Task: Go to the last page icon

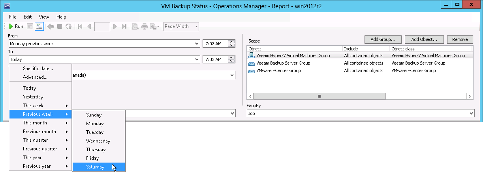Action: pos(124,26)
